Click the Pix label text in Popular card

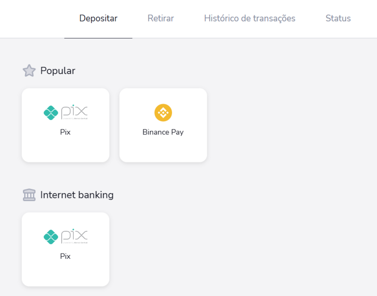[x=65, y=132]
